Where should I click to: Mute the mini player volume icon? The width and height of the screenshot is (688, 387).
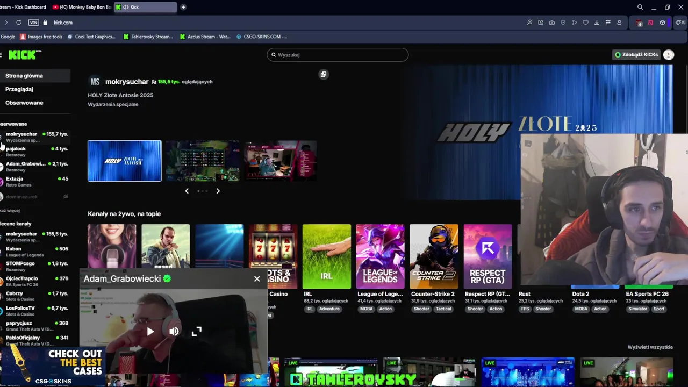click(x=174, y=332)
